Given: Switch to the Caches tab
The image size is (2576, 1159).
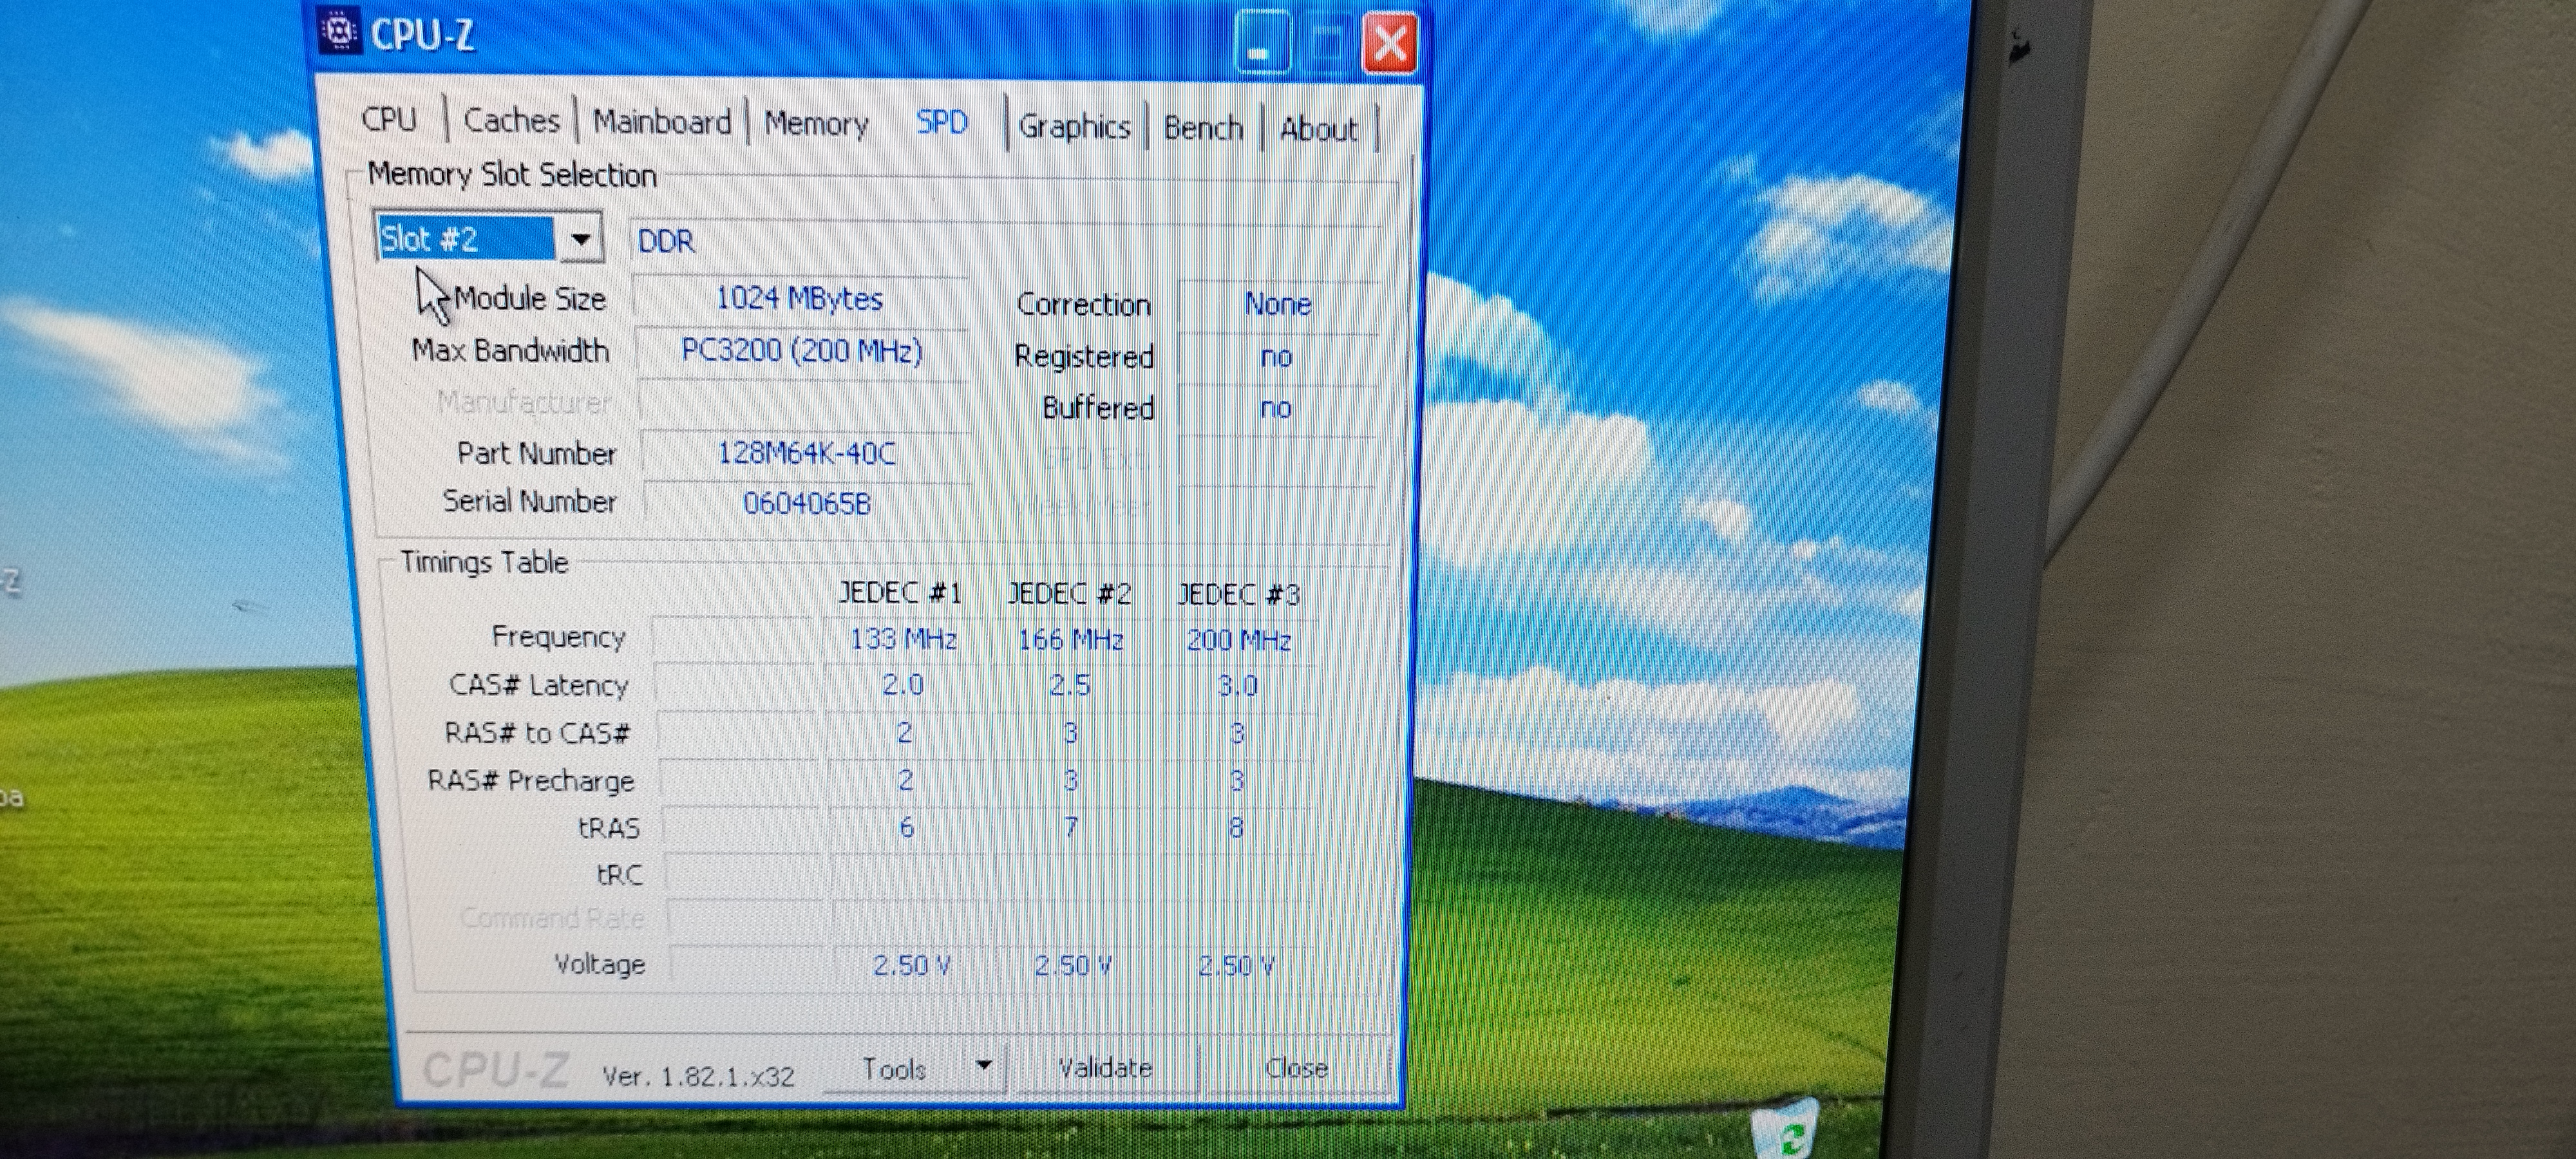Looking at the screenshot, I should tap(511, 121).
